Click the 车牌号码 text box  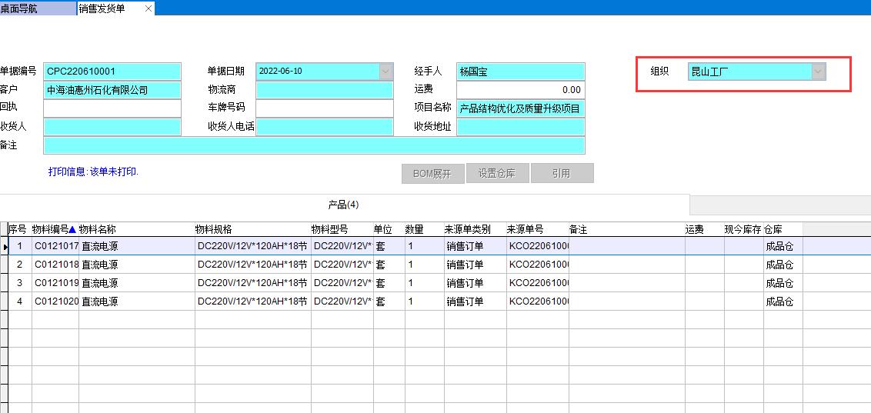(x=324, y=108)
